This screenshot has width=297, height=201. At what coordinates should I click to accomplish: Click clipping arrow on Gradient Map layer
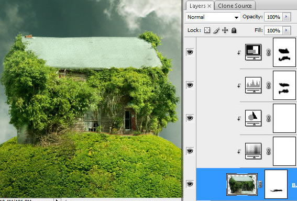pos(239,151)
